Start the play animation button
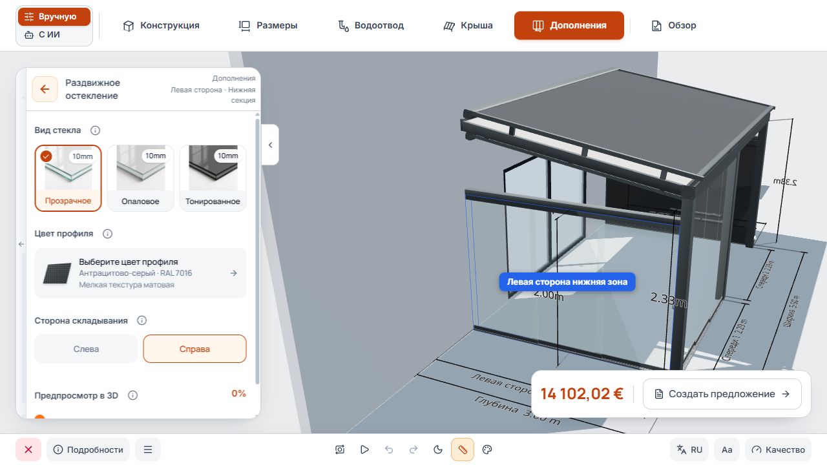Image resolution: width=827 pixels, height=465 pixels. pos(364,449)
